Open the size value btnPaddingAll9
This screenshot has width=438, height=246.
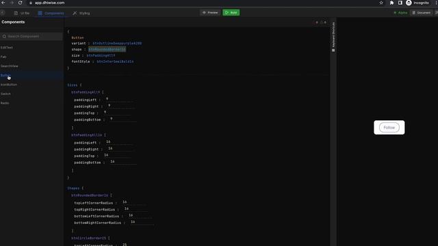(101, 55)
